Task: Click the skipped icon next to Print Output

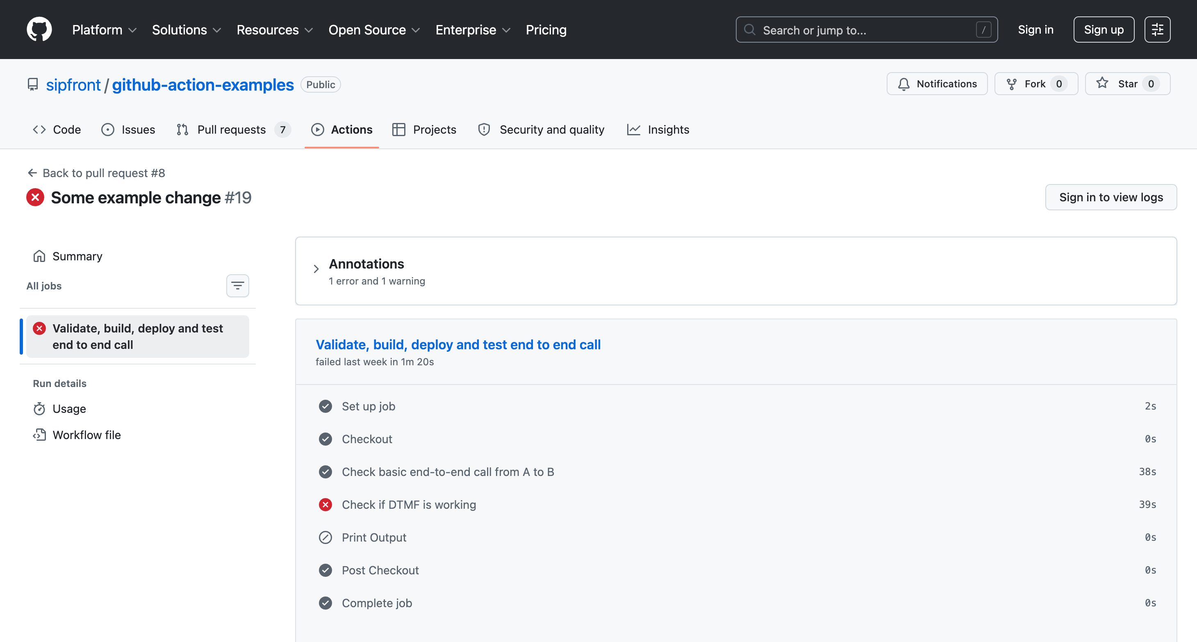Action: point(325,537)
